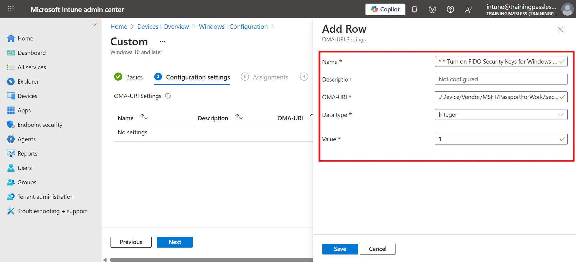
Task: Click the Dashboard icon in sidebar
Action: (x=11, y=53)
